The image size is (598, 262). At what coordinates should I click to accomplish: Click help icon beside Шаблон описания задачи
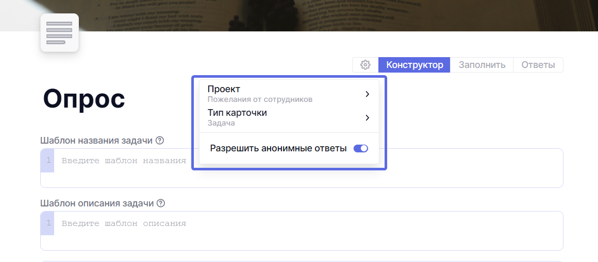click(x=161, y=203)
